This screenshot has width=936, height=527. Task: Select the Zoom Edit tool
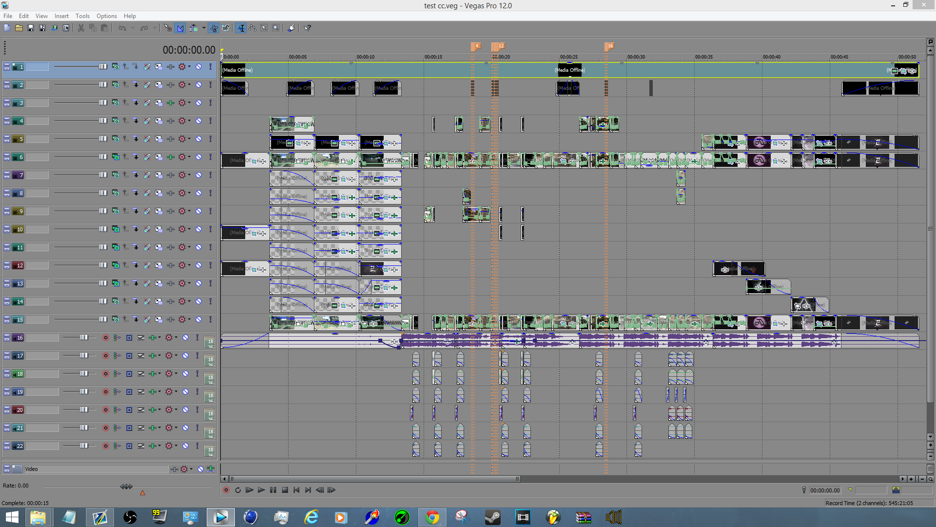(276, 28)
